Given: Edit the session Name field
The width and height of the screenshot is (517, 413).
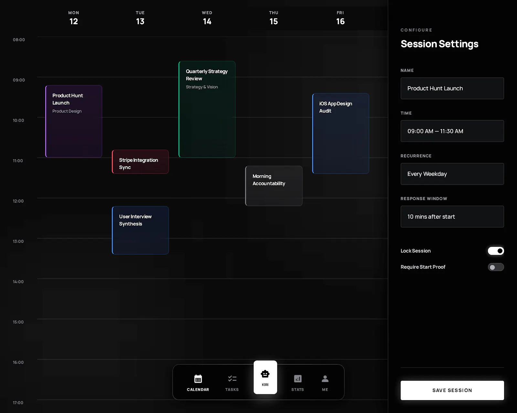Looking at the screenshot, I should [x=452, y=88].
